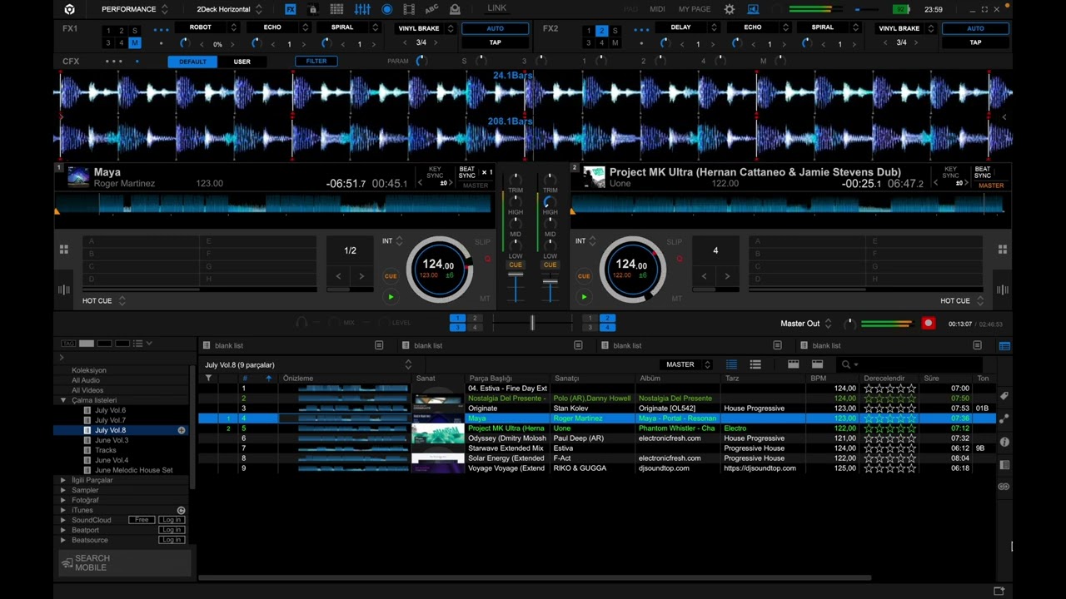Click the Solar Energy track artwork thumbnail
Screen dimensions: 1066x599
click(x=438, y=458)
